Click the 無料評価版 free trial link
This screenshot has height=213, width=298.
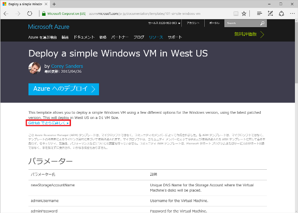[249, 34]
